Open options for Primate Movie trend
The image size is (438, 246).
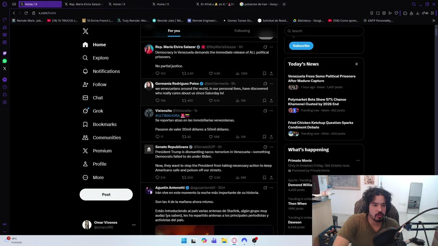point(358,161)
